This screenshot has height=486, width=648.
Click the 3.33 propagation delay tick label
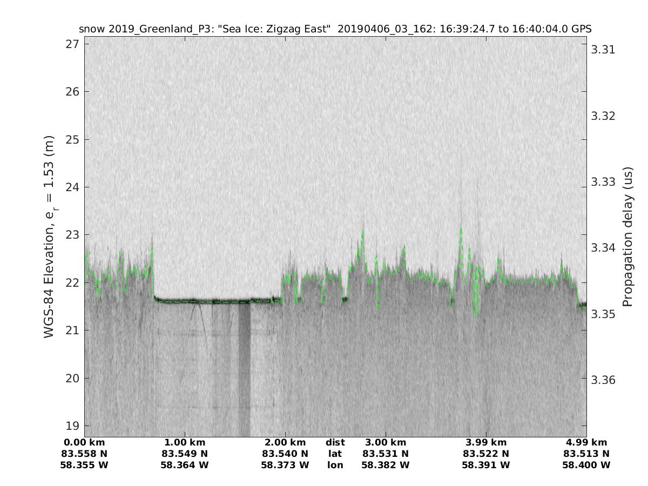click(603, 181)
